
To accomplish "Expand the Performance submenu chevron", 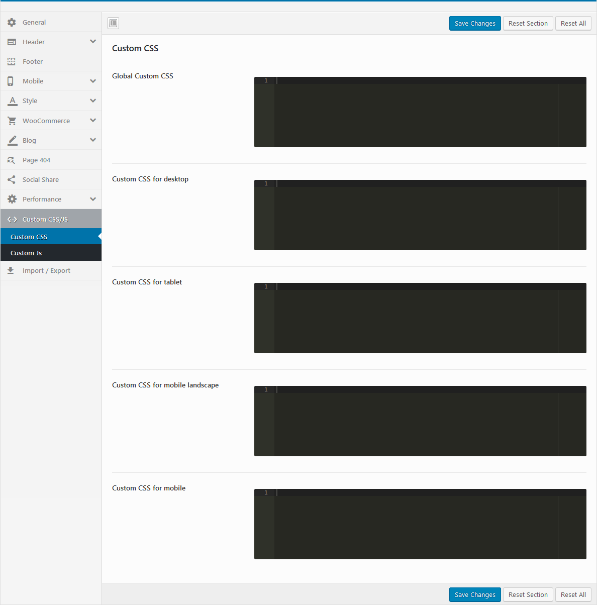I will 93,199.
